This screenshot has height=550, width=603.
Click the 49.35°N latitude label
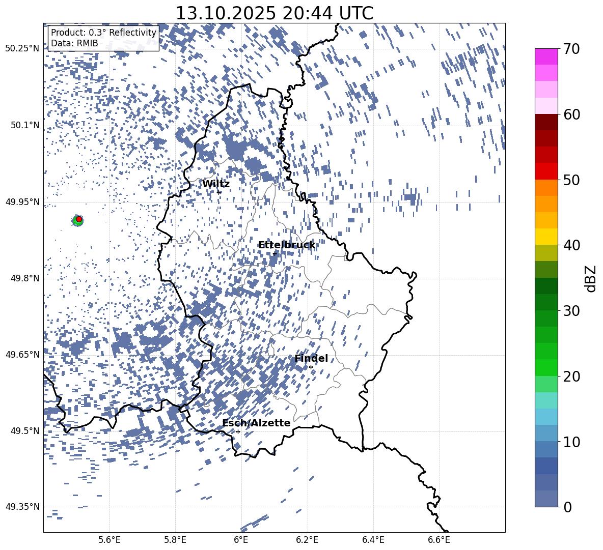click(x=22, y=507)
